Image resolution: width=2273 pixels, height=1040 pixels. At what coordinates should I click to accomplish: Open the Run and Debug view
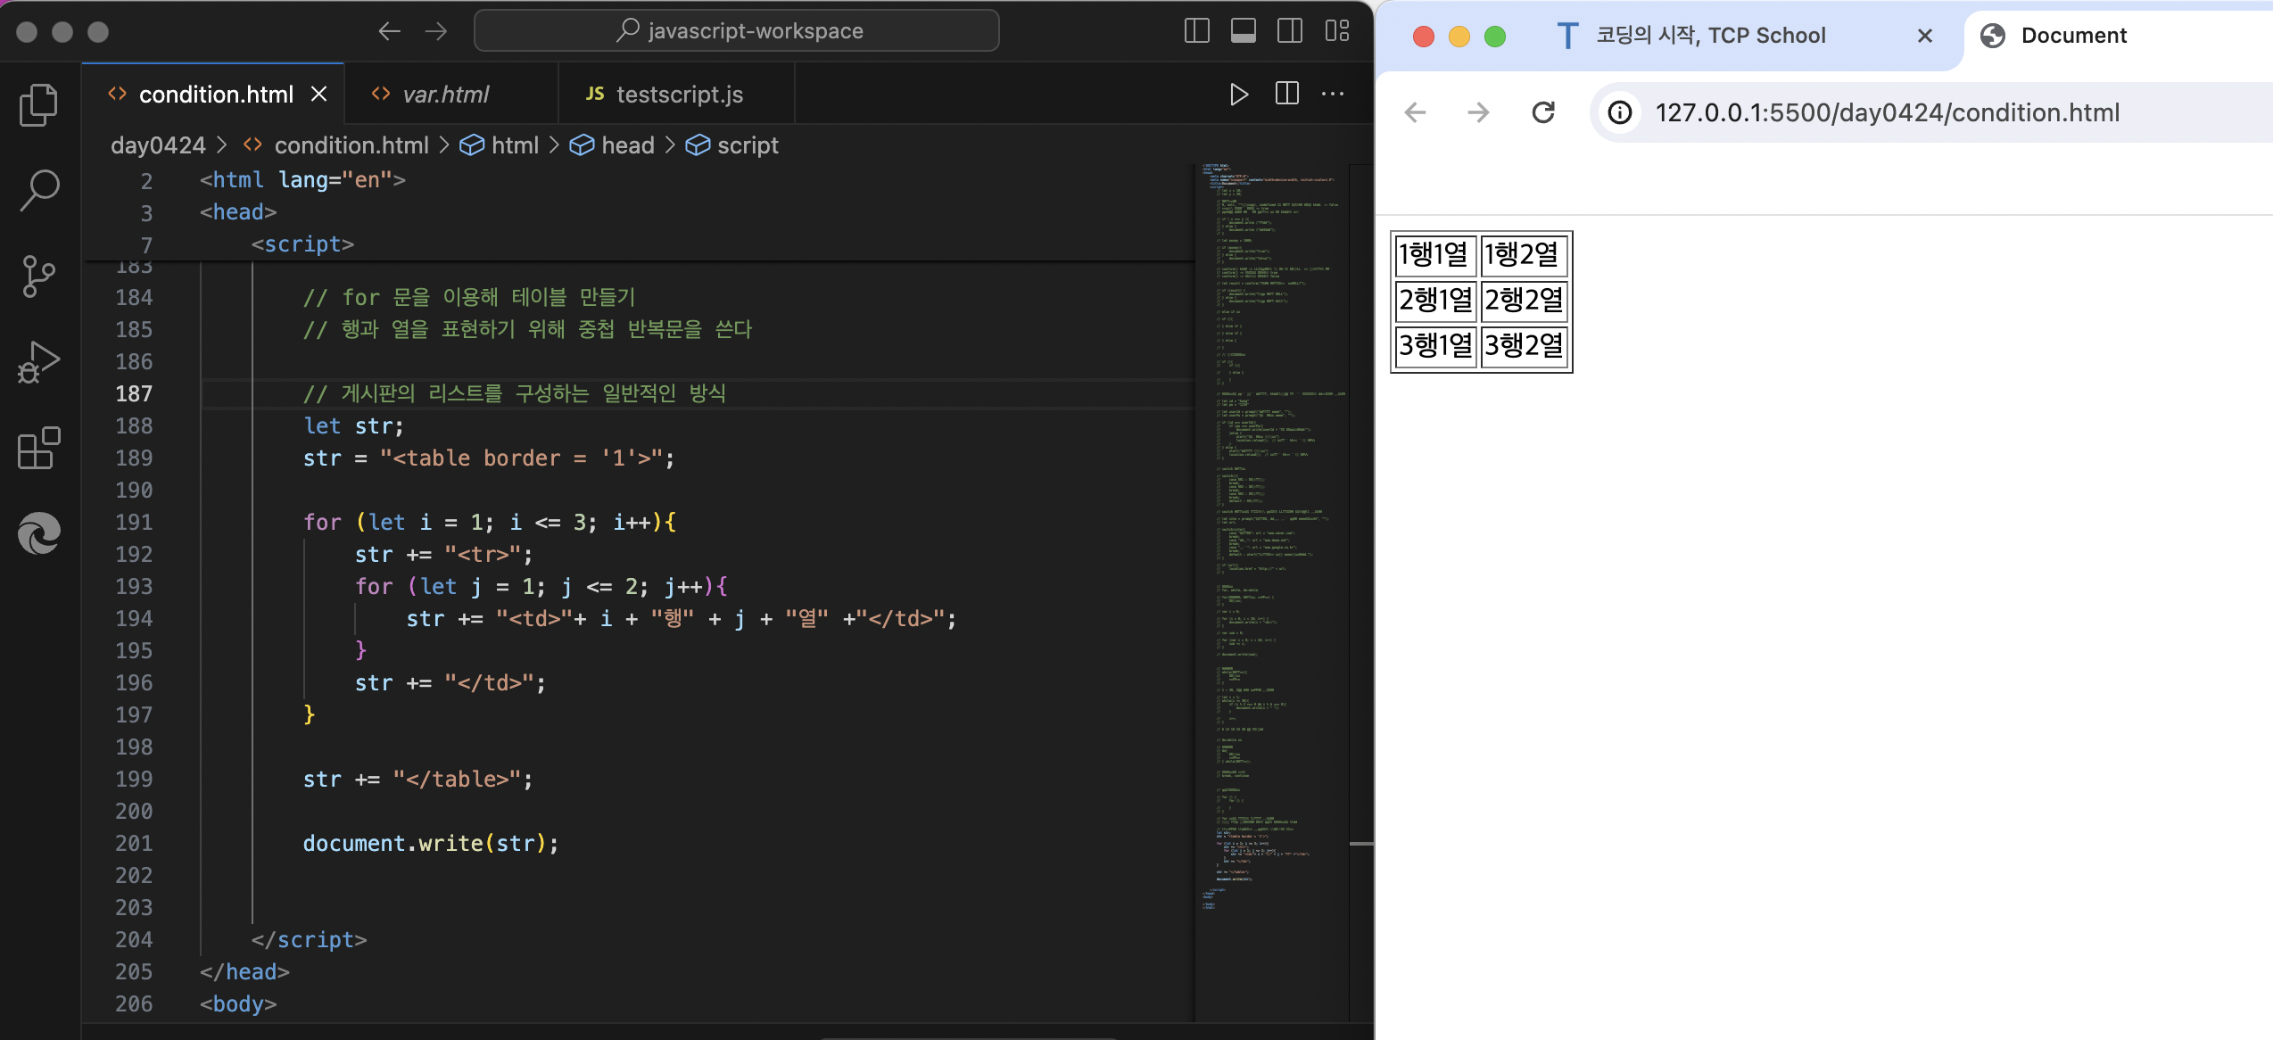coord(38,362)
